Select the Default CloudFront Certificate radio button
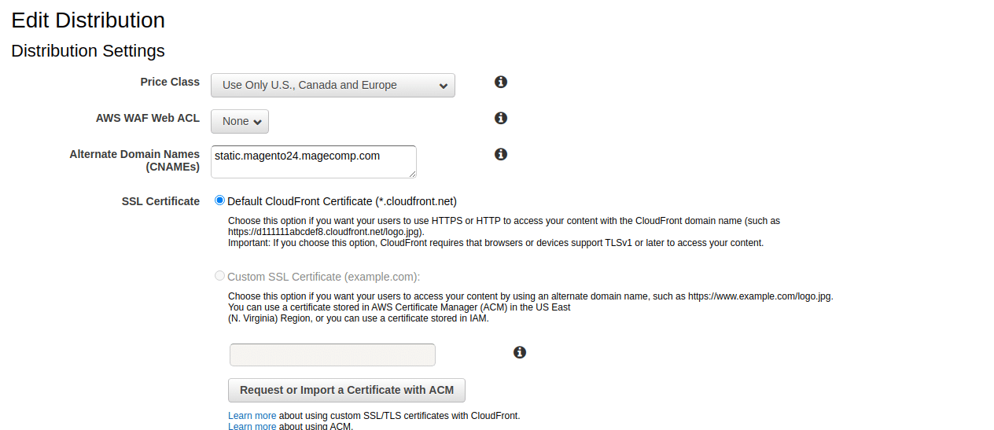Viewport: 994px width, 430px height. 220,200
